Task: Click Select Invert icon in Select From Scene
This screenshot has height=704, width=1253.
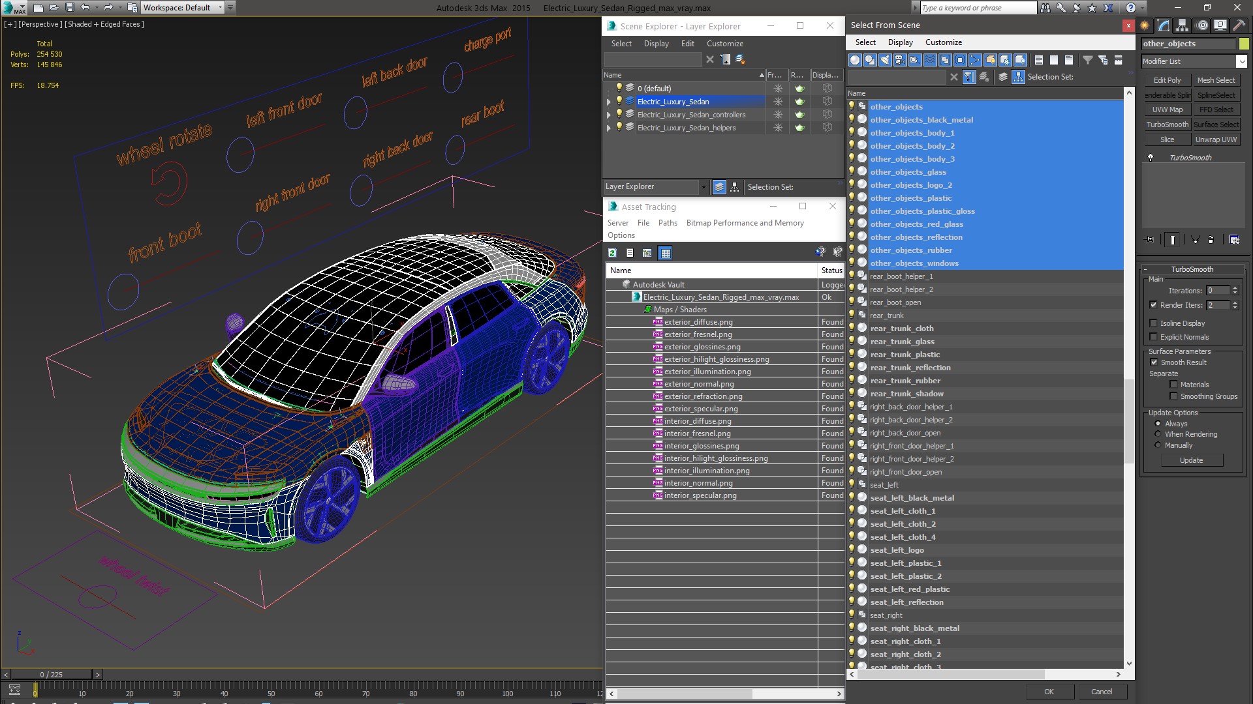Action: click(1069, 60)
